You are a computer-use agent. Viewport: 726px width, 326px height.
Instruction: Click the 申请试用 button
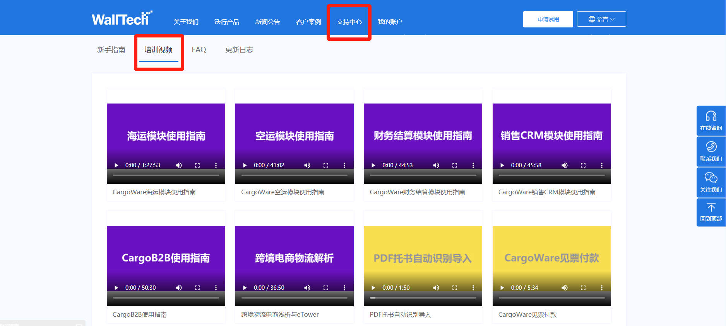click(548, 19)
